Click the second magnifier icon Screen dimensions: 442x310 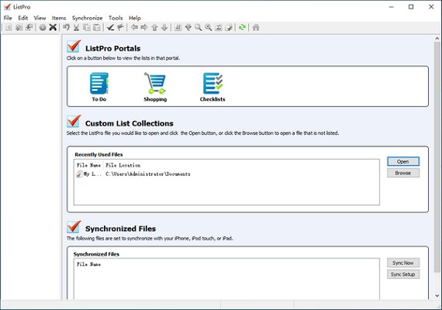pyautogui.click(x=209, y=27)
